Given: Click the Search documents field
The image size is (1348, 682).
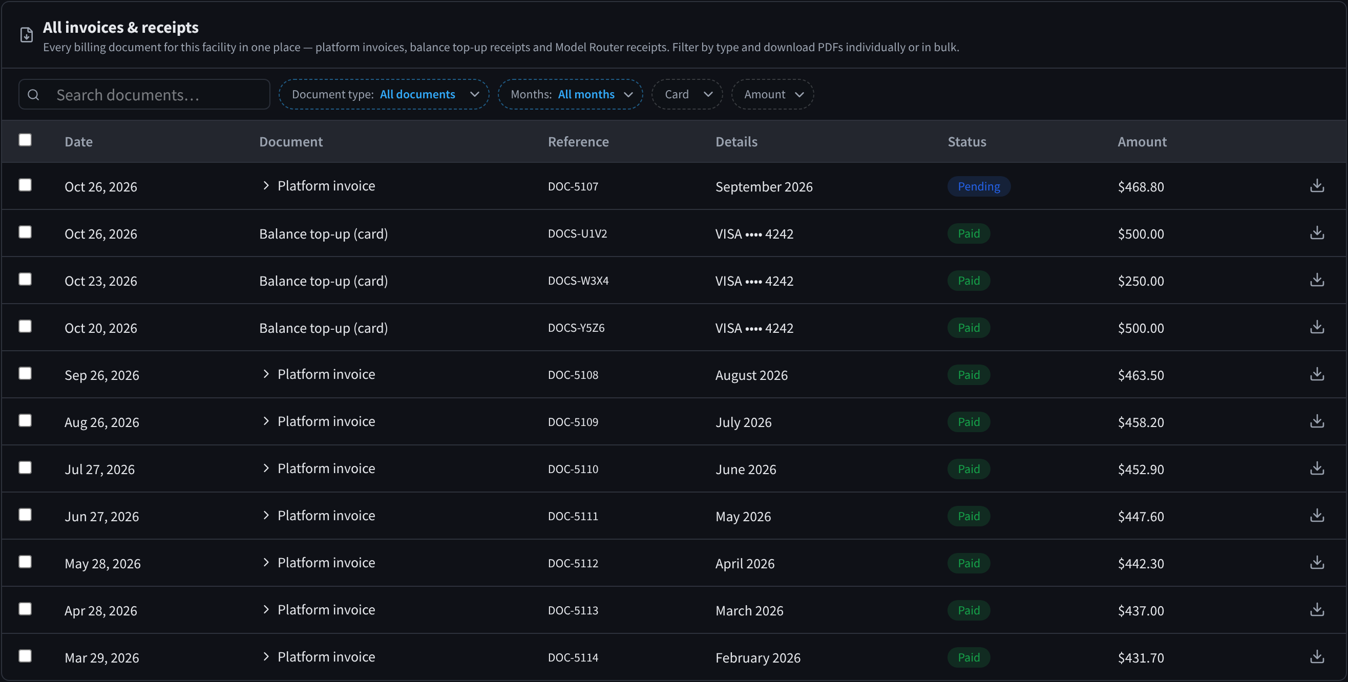Looking at the screenshot, I should (144, 94).
